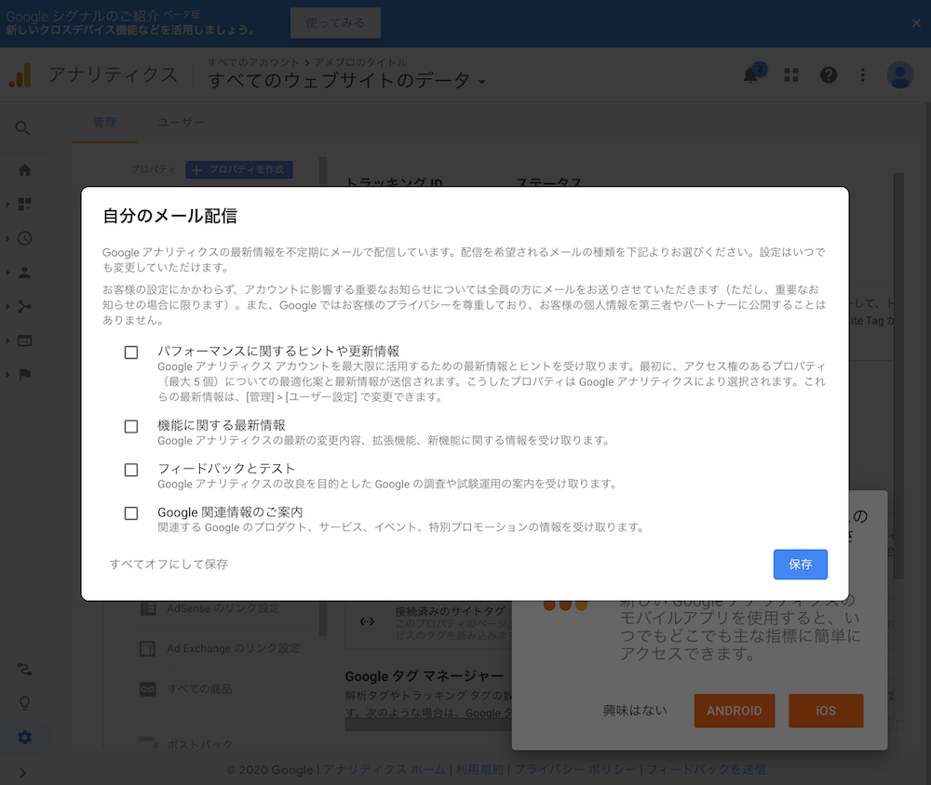Click すべてのアカウント breadcrumb text
Viewport: 931px width, 785px height.
pyautogui.click(x=253, y=62)
